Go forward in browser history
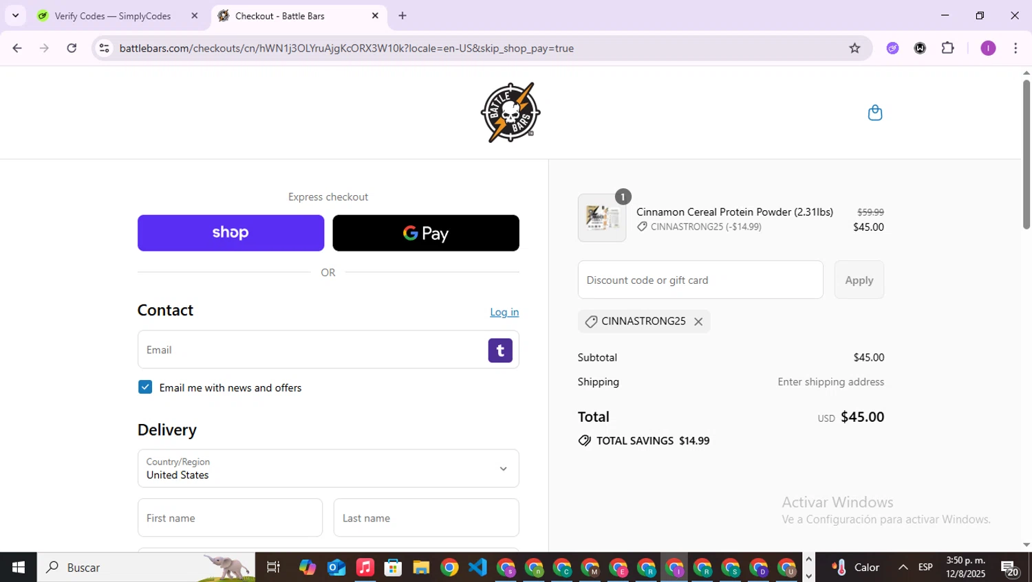This screenshot has width=1032, height=582. point(44,48)
